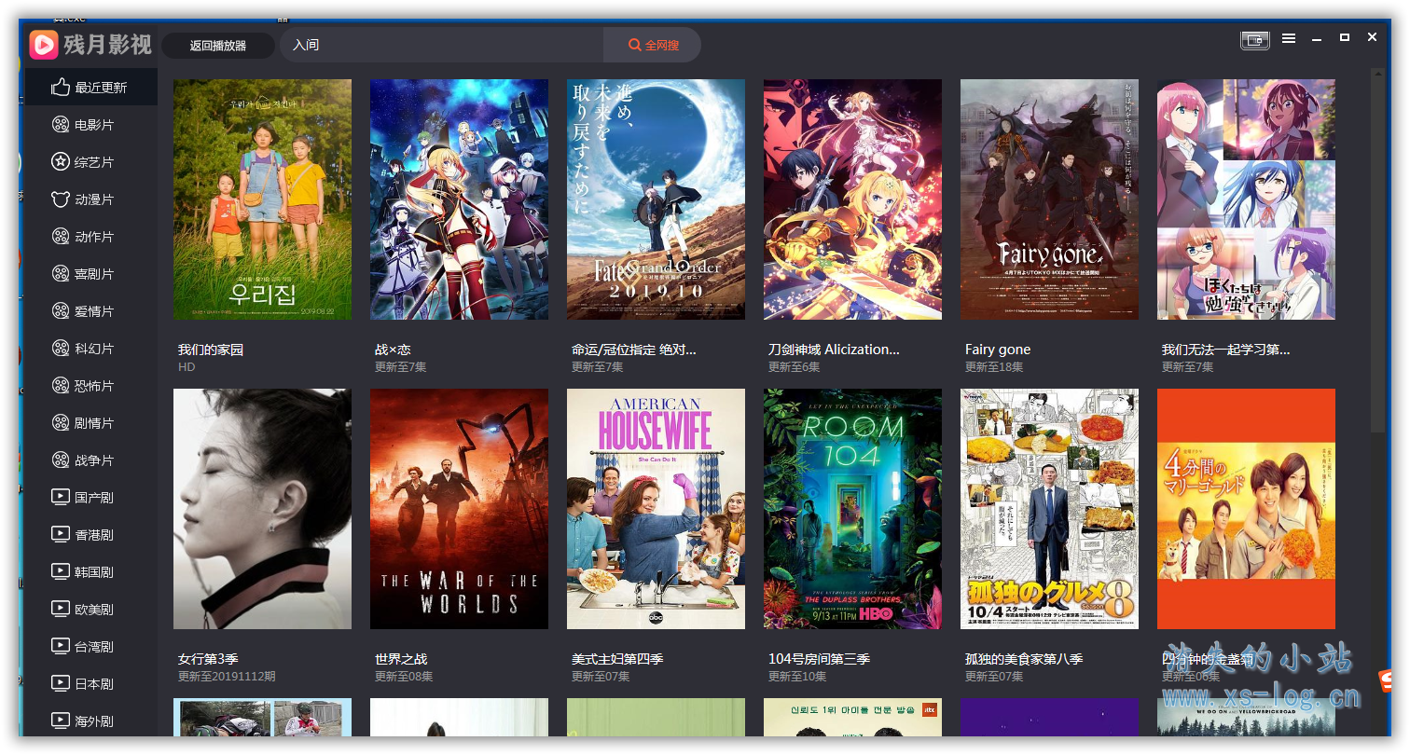
Task: Click the HD label under 我们的家园
Action: coord(187,367)
